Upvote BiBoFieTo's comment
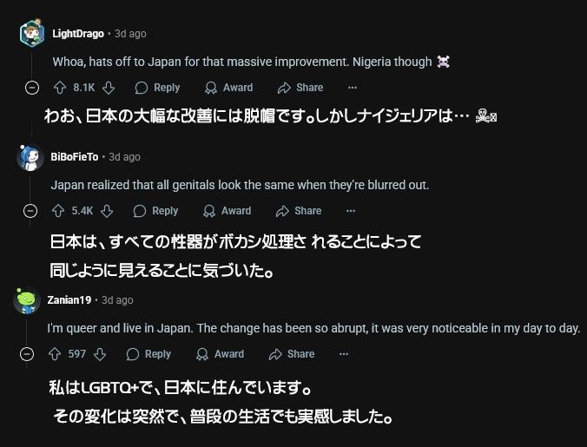587x447 pixels. pyautogui.click(x=58, y=211)
